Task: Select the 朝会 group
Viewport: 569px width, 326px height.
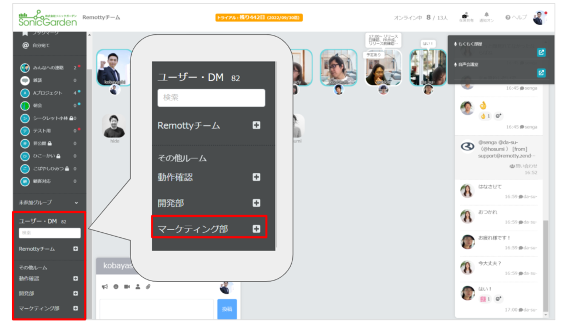Action: (x=49, y=106)
